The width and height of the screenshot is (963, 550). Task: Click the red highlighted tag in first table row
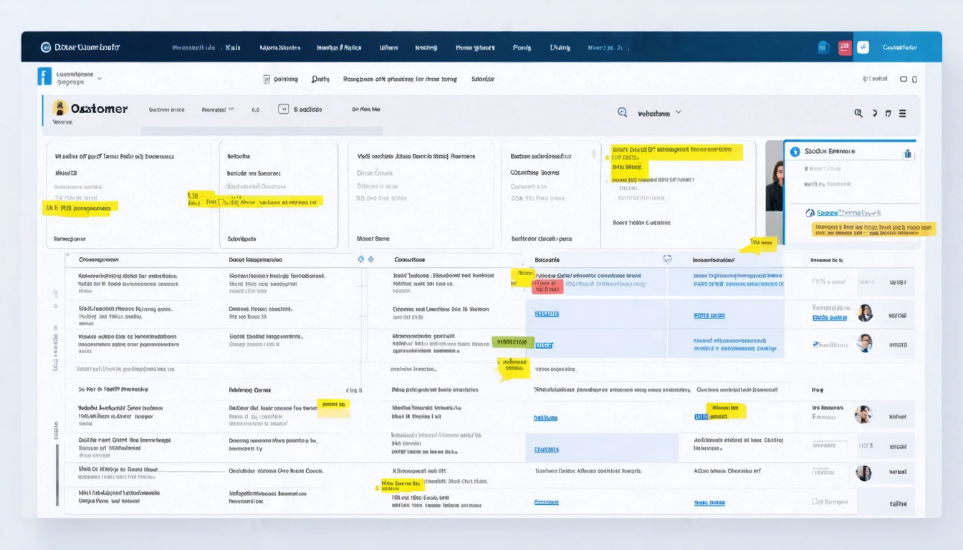tap(547, 286)
